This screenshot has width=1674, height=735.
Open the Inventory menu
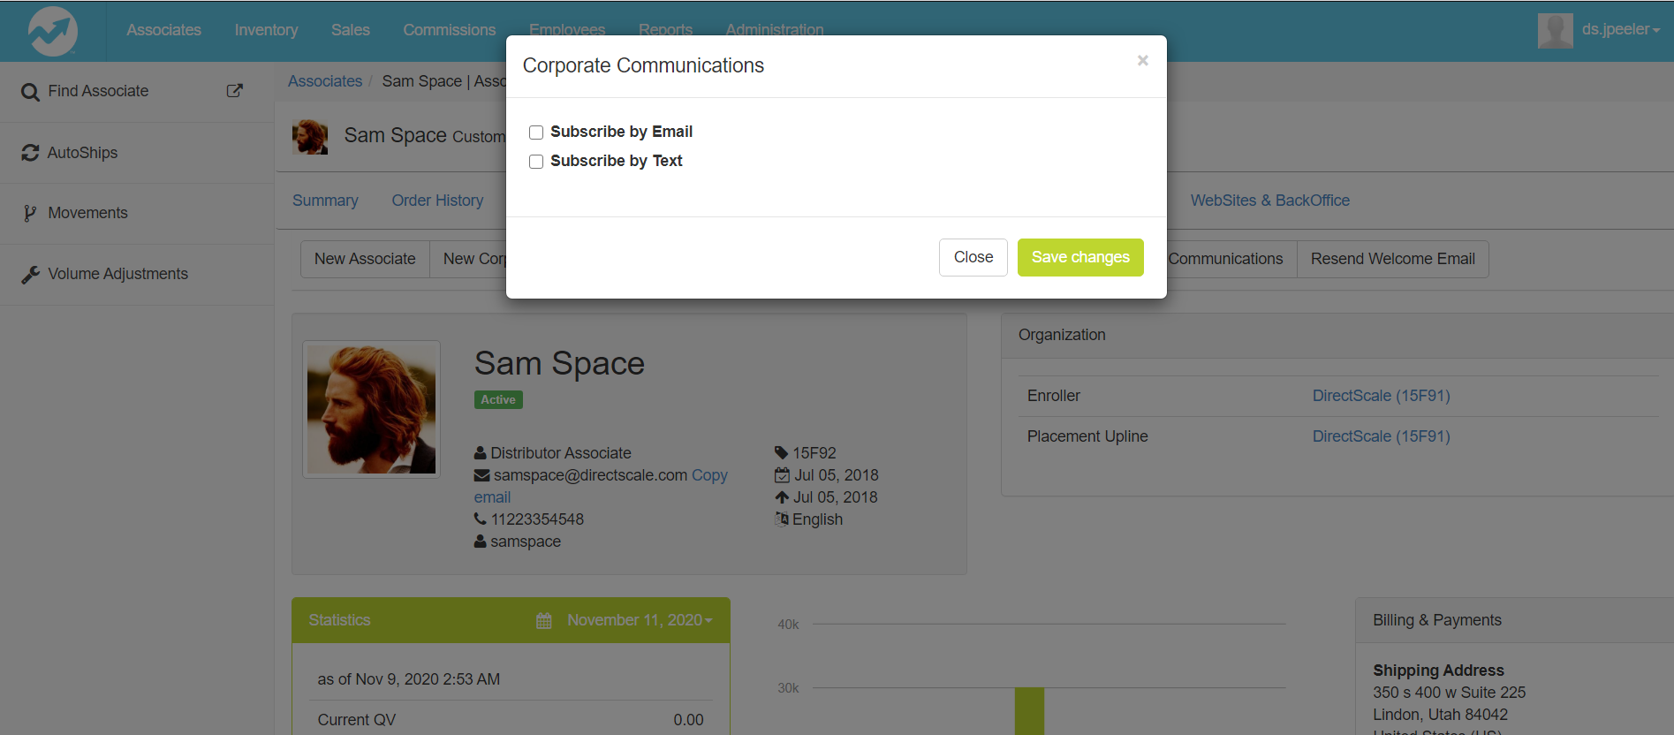pyautogui.click(x=266, y=30)
